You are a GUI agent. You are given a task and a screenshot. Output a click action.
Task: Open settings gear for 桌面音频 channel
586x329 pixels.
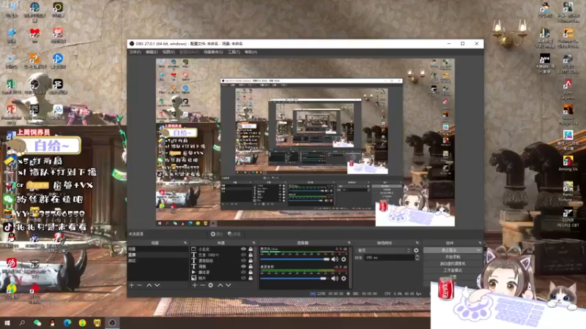point(344,279)
